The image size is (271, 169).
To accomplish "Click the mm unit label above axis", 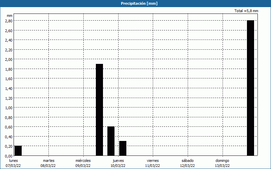I will (x=10, y=16).
